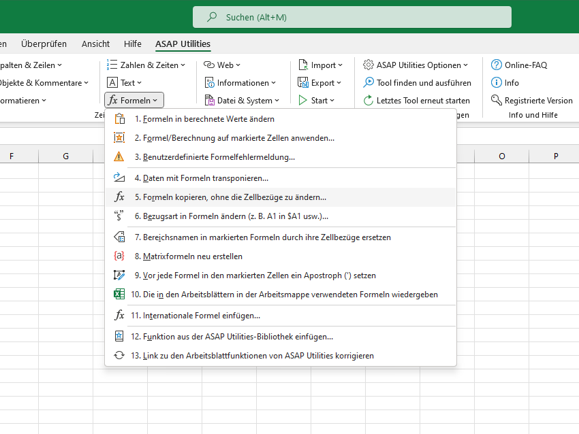Open the Formatieren dropdown
579x434 pixels.
click(x=23, y=100)
